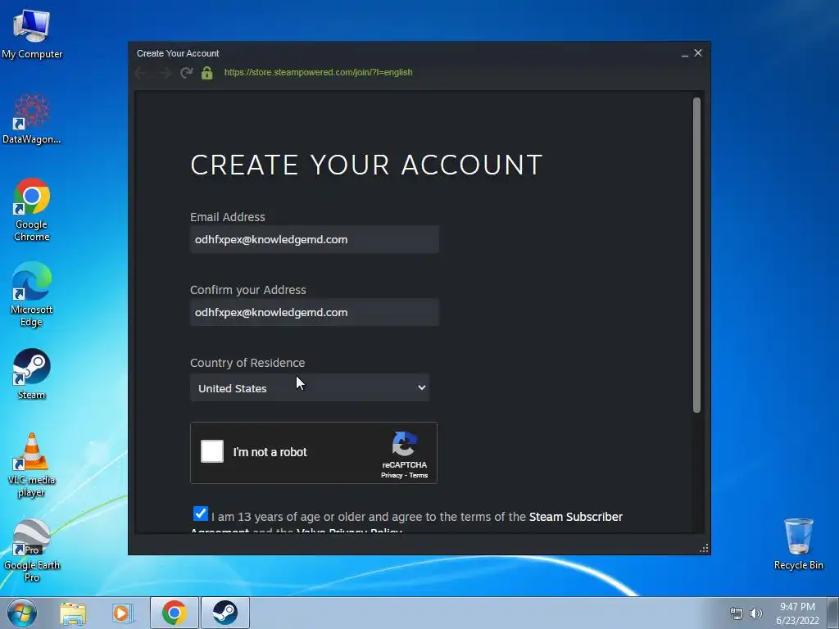Switch to Chrome in the taskbar
Image resolution: width=839 pixels, height=629 pixels.
175,613
